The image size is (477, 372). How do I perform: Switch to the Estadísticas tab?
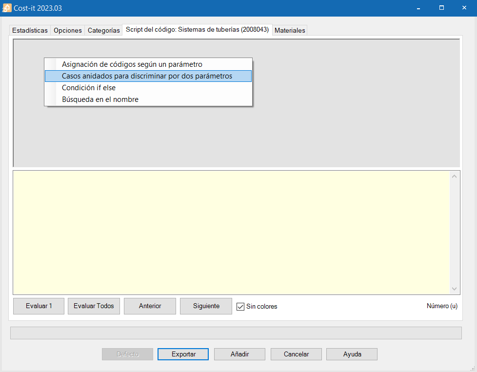[x=30, y=30]
